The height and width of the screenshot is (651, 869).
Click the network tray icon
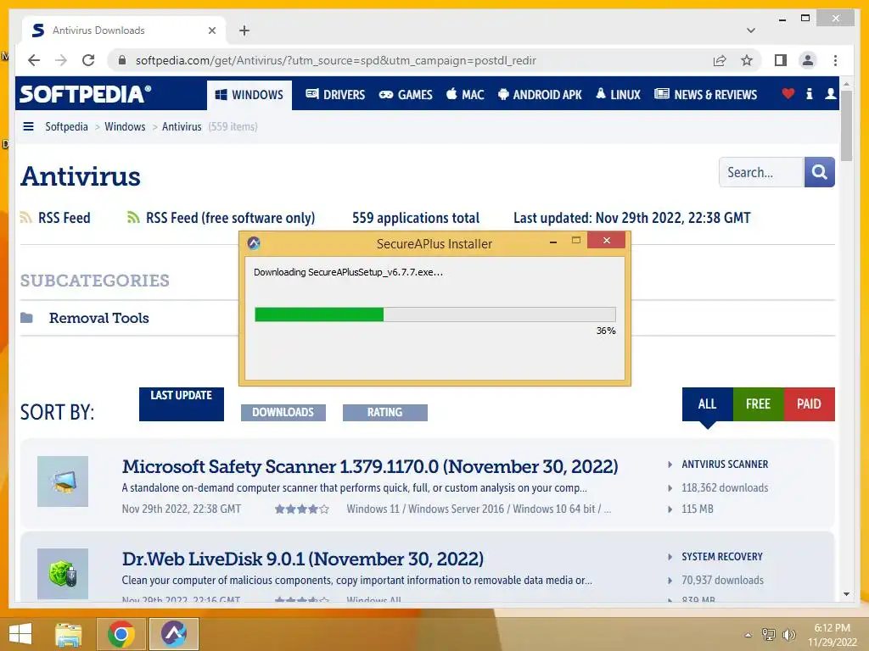[x=769, y=634]
